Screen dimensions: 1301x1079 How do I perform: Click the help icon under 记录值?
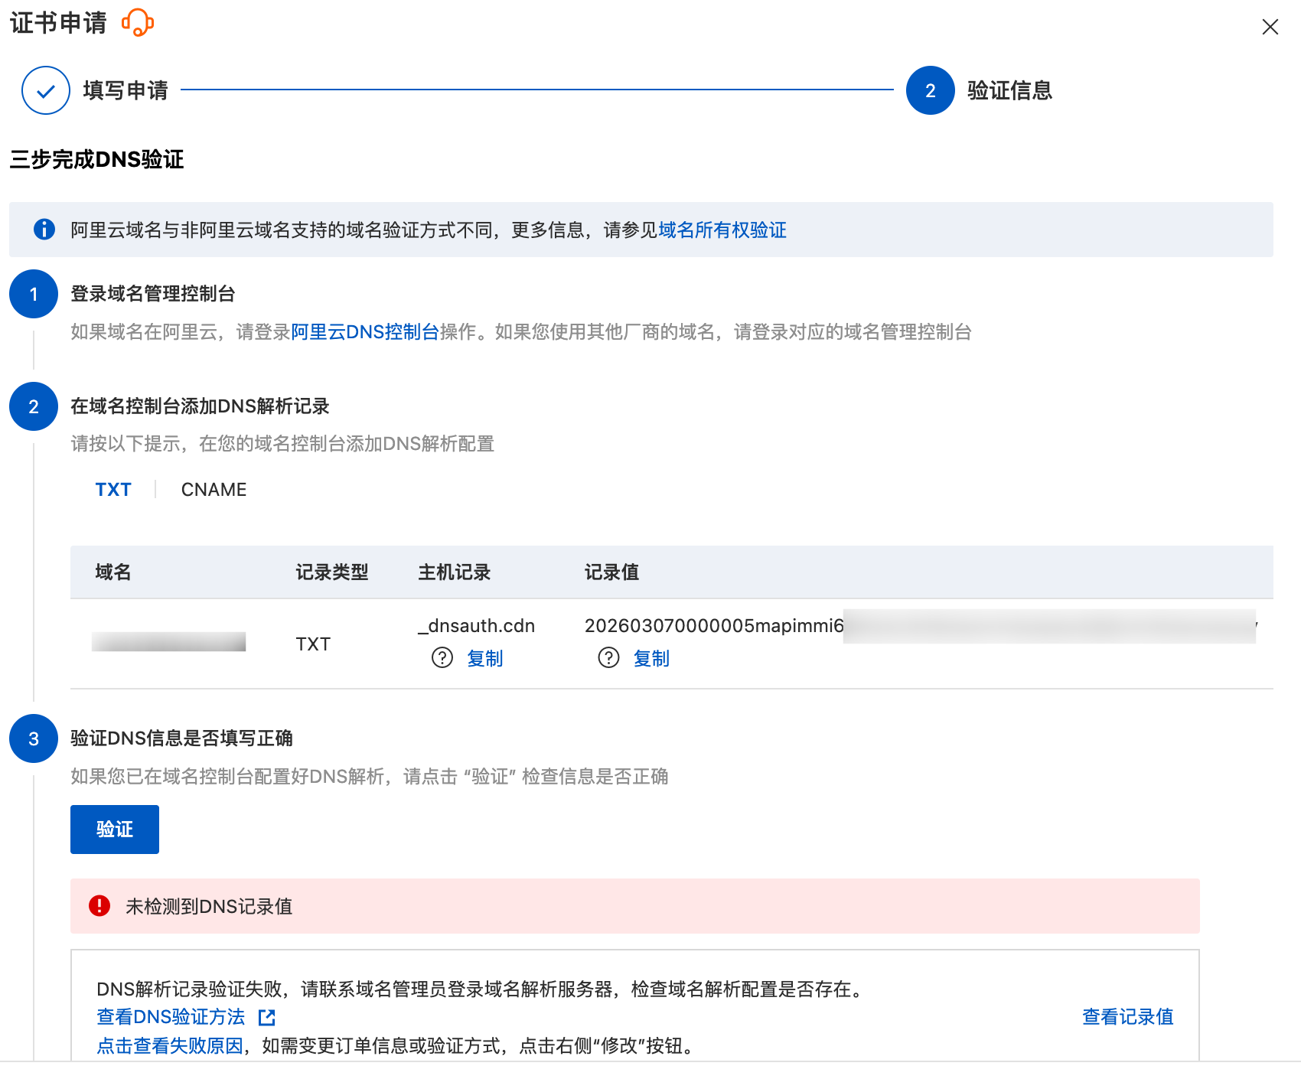coord(608,658)
